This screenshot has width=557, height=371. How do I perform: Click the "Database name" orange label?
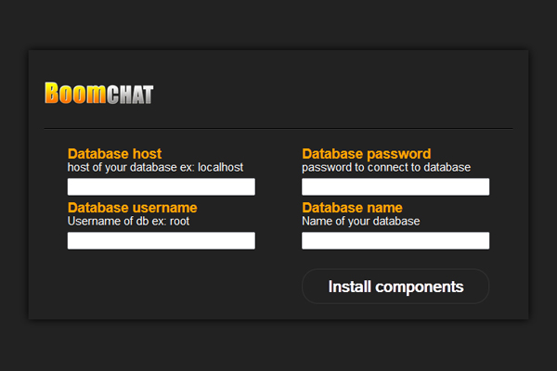pos(352,208)
